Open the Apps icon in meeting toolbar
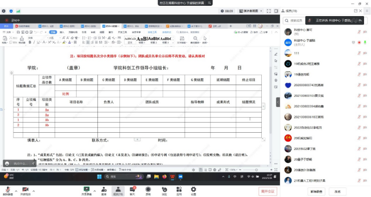Image resolution: width=371 pixels, height=197 pixels. tap(179, 191)
